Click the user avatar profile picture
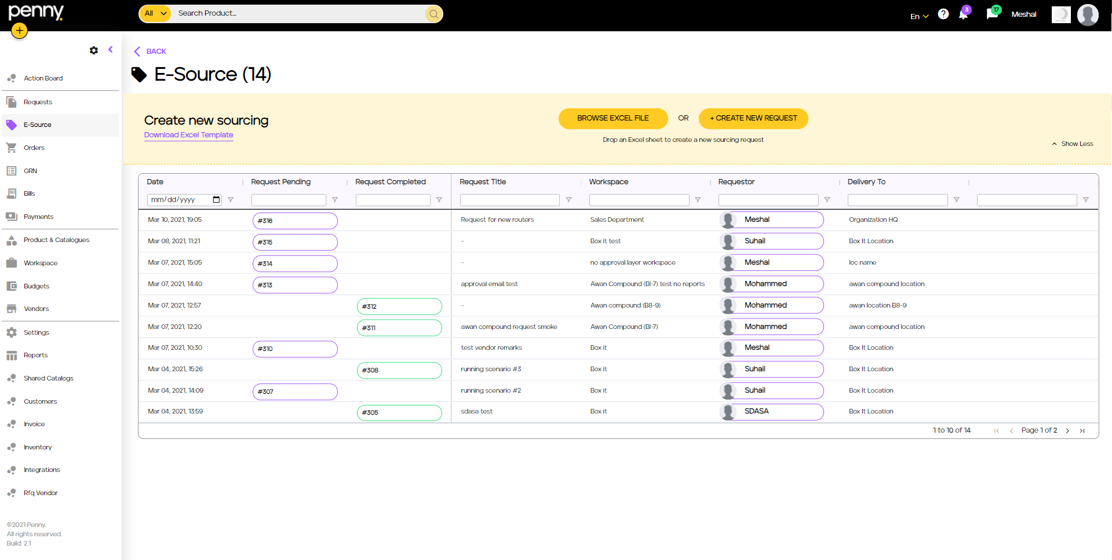The image size is (1112, 560). pyautogui.click(x=1088, y=14)
